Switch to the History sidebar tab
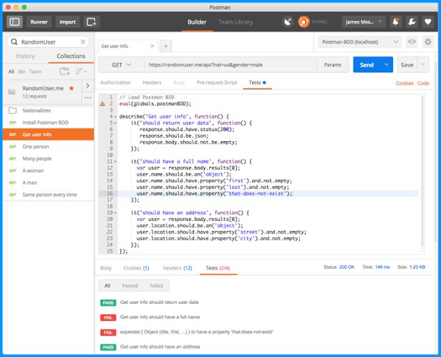Screen dimensions: 441x357 (25, 56)
